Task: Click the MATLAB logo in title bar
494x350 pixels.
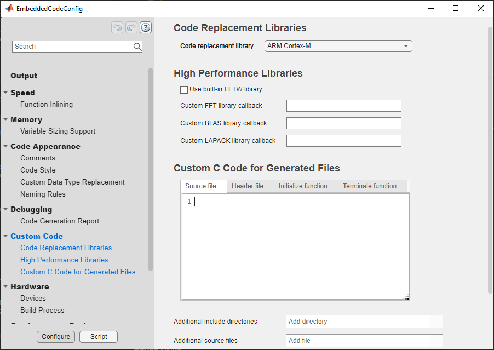Action: point(9,8)
